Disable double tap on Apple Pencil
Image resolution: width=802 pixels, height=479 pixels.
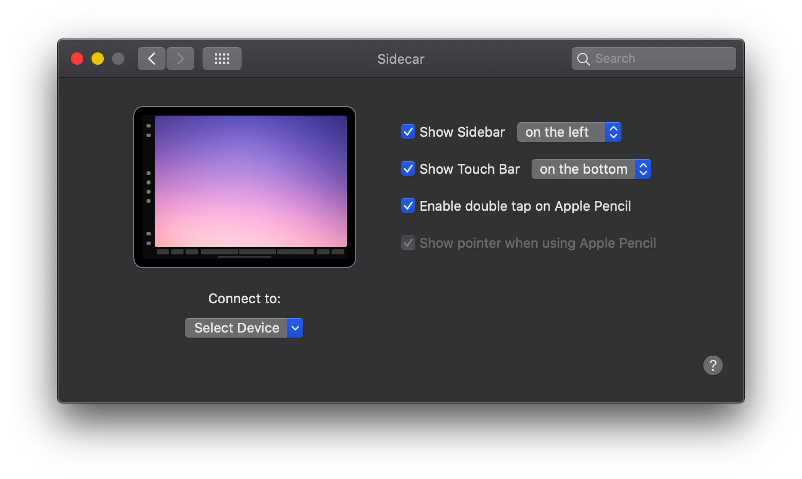click(x=408, y=206)
